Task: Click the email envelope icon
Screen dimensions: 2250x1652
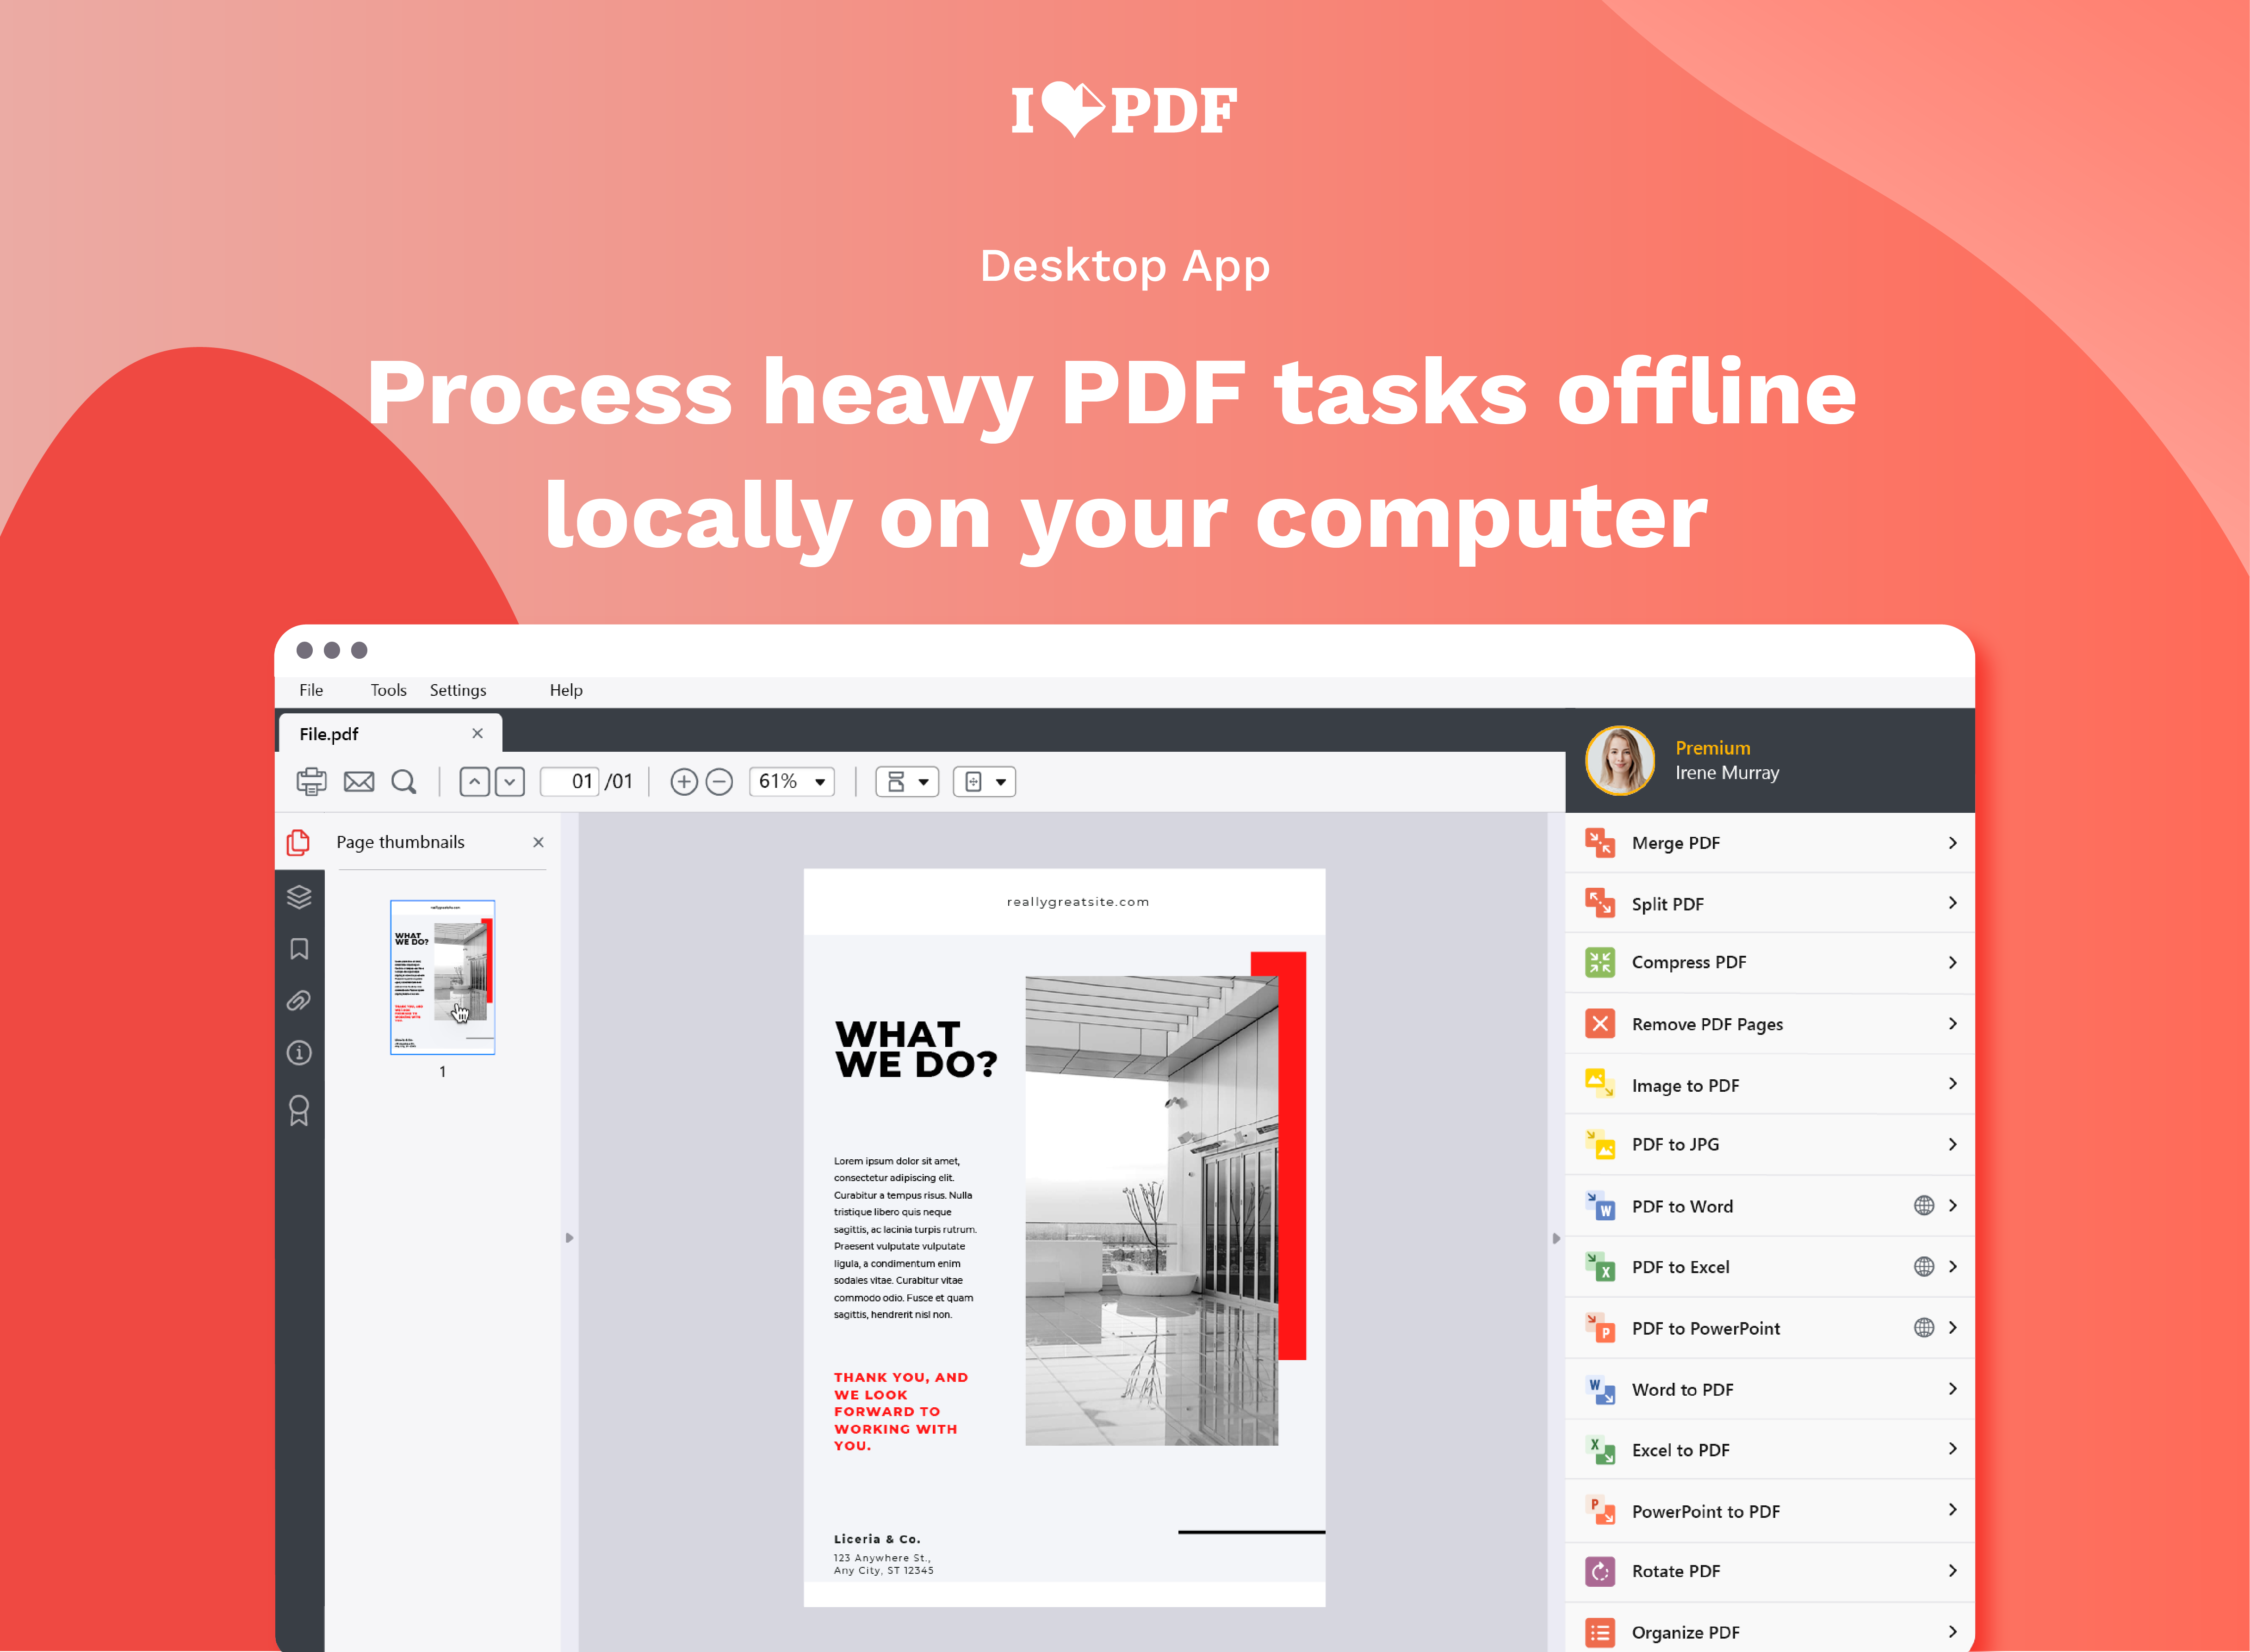Action: (359, 781)
